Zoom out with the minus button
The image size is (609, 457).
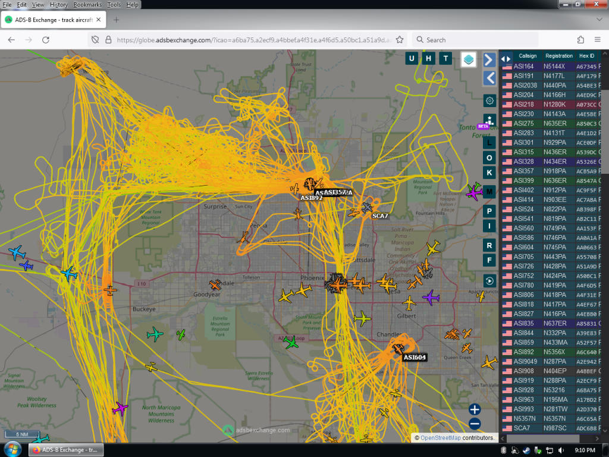tap(474, 424)
